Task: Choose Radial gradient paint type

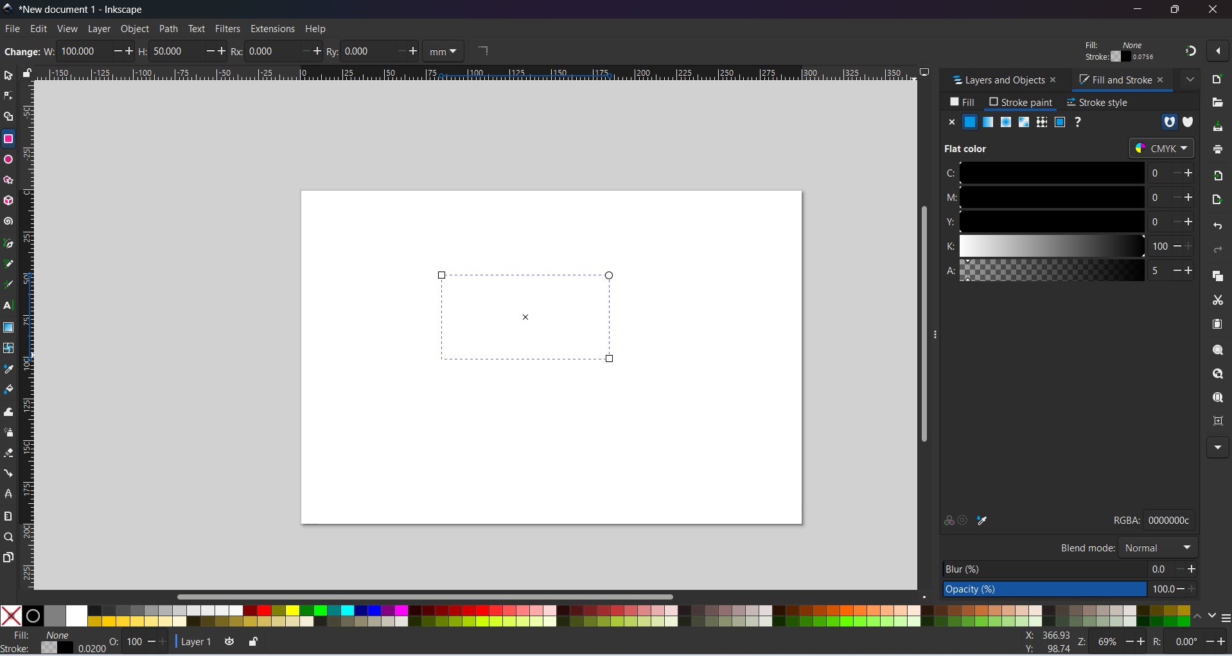Action: click(x=1007, y=123)
